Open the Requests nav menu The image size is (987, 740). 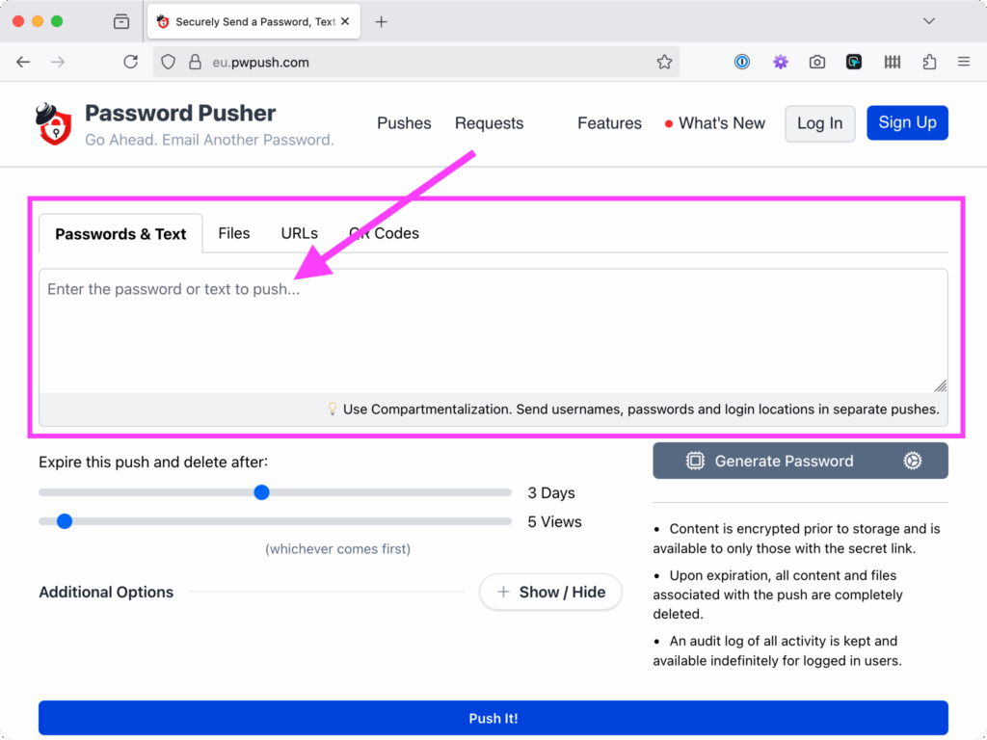pos(489,123)
